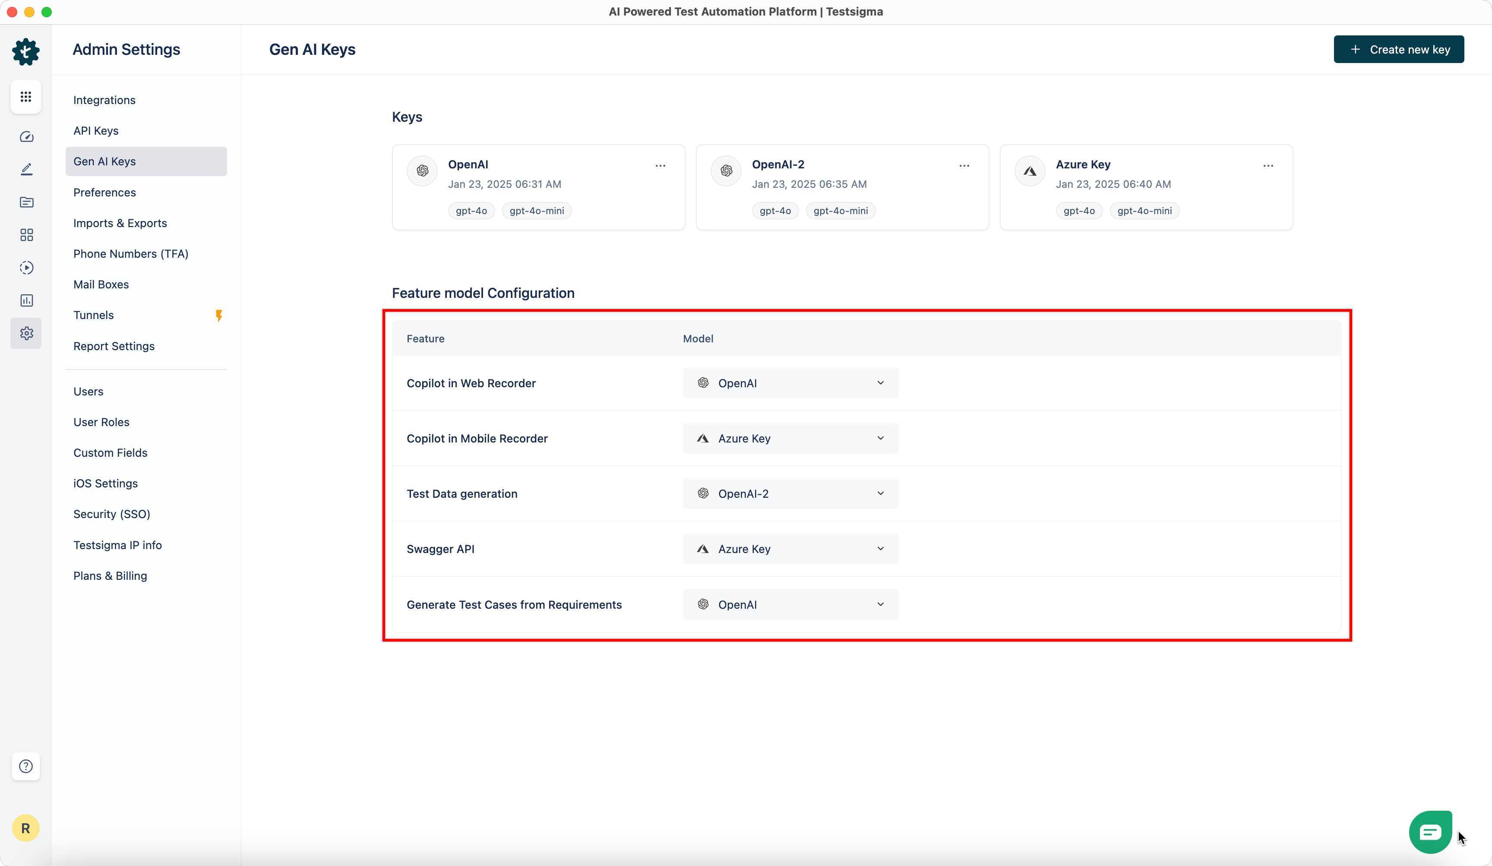Open the apps grid icon in sidebar
Screen dimensions: 1492x866
pos(26,96)
